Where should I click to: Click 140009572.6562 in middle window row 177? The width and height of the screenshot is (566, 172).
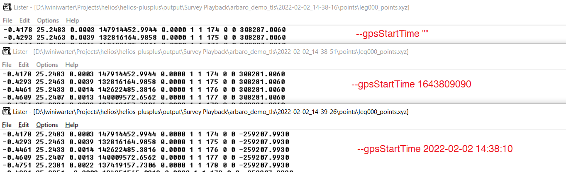pyautogui.click(x=128, y=97)
